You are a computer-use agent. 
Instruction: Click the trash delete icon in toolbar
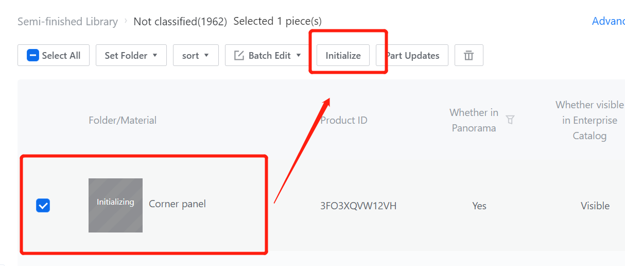[x=468, y=56]
